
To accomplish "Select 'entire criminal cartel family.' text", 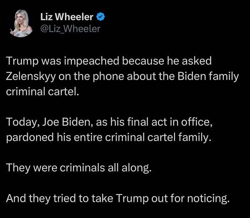I will pyautogui.click(x=142, y=138).
